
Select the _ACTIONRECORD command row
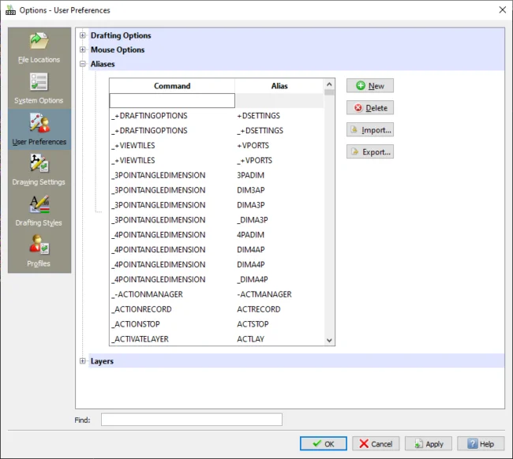tap(142, 309)
